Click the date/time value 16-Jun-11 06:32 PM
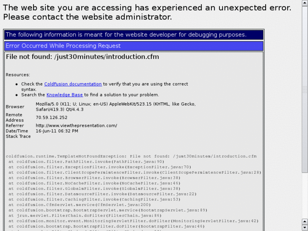Screen dimensions: 308x231 [x=57, y=131]
